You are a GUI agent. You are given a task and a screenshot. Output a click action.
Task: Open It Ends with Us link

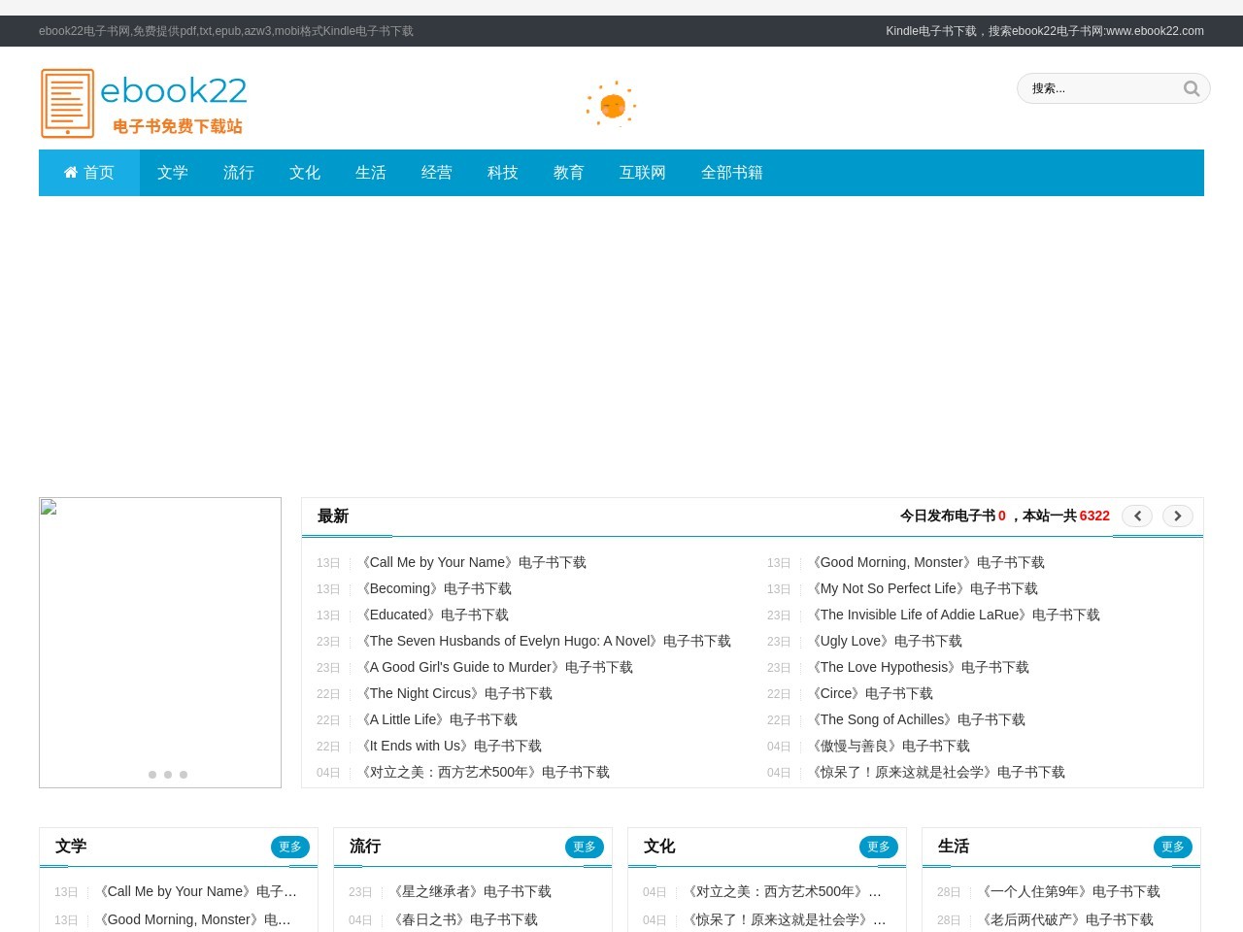pos(450,746)
